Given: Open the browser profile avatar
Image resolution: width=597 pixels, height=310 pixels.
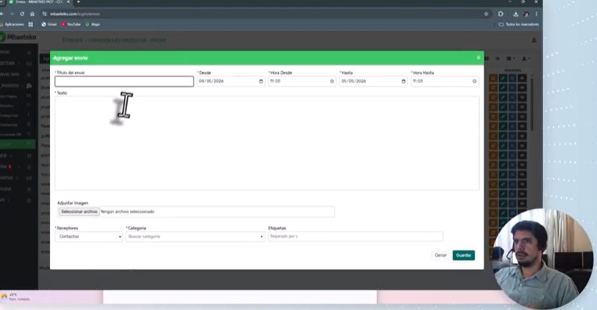Looking at the screenshot, I should 526,14.
